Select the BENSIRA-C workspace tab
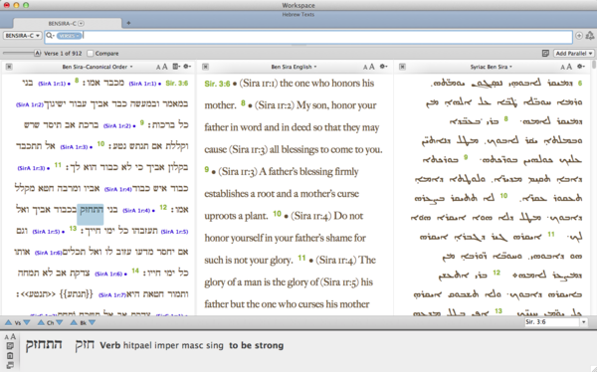The height and width of the screenshot is (372, 597). pos(68,23)
